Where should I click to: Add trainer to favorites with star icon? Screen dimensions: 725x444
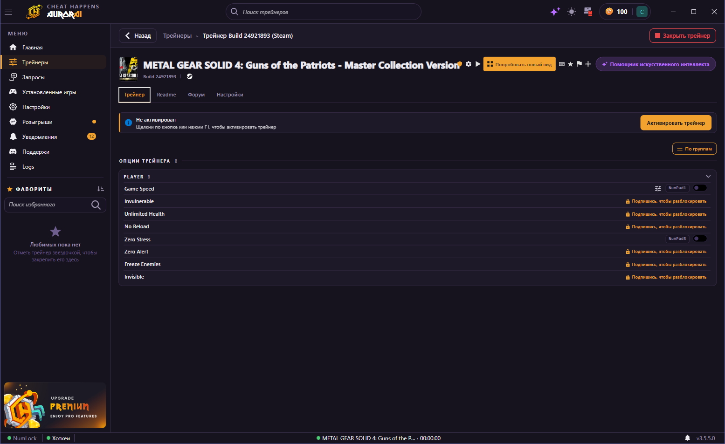pyautogui.click(x=570, y=64)
